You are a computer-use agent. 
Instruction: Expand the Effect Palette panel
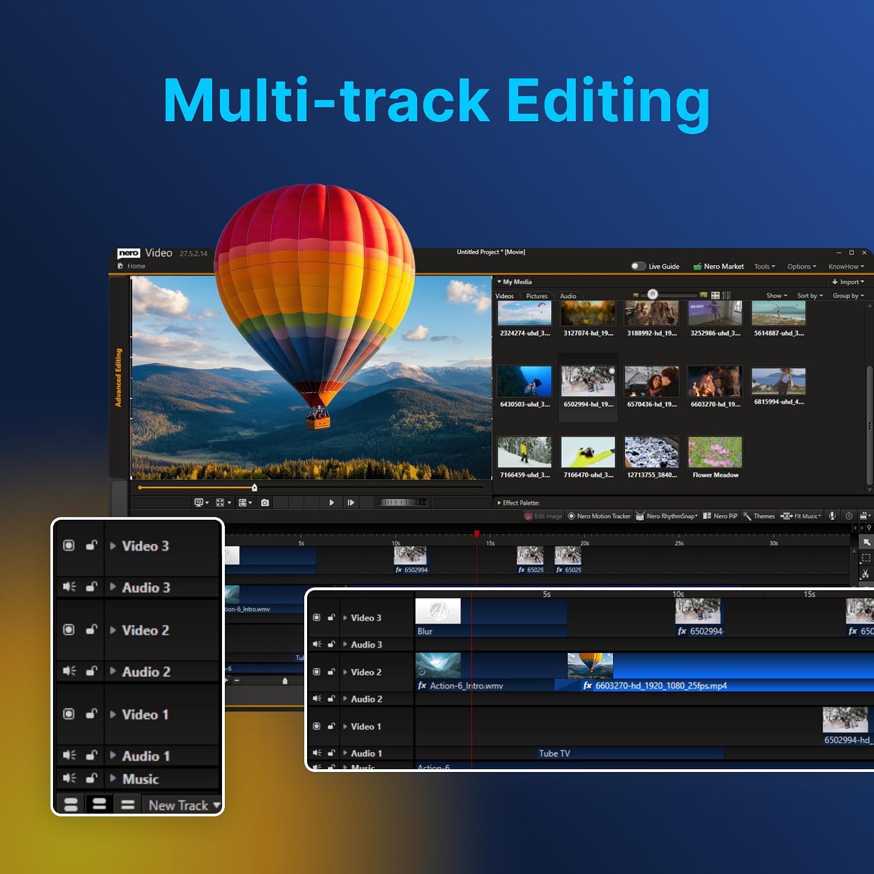[519, 503]
